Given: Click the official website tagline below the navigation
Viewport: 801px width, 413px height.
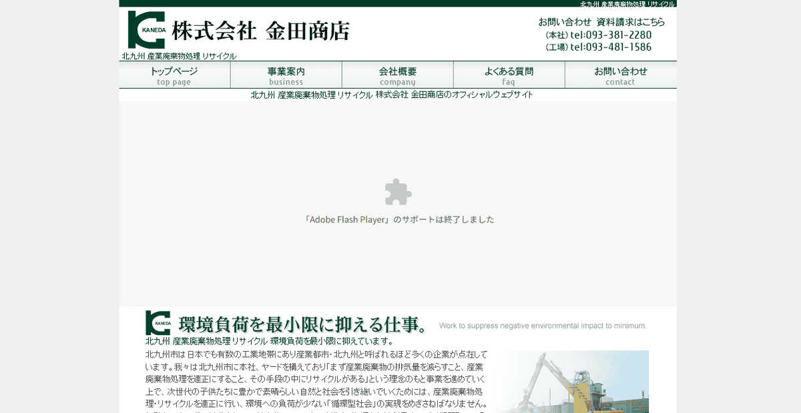Looking at the screenshot, I should (x=390, y=94).
